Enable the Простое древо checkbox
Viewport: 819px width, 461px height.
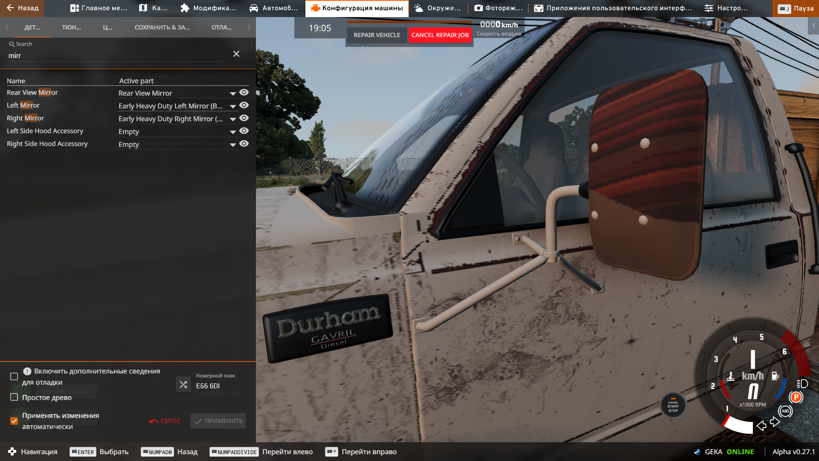click(x=14, y=397)
